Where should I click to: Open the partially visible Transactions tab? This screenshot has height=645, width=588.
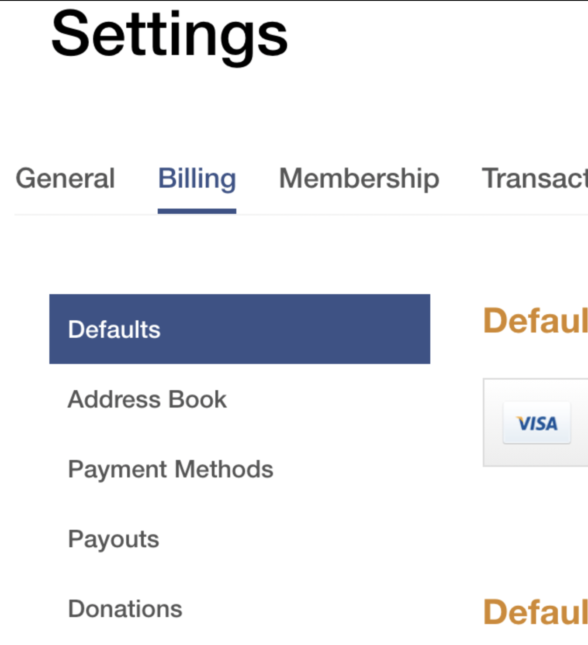tap(534, 178)
